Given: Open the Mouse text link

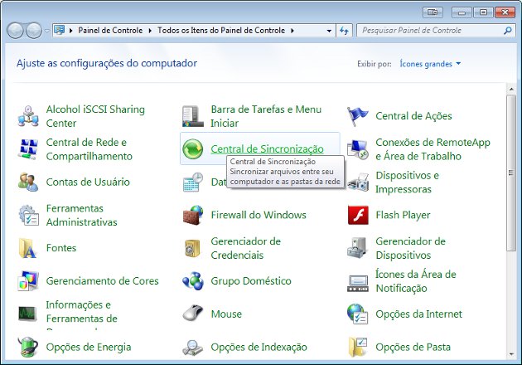Looking at the screenshot, I should pos(226,314).
